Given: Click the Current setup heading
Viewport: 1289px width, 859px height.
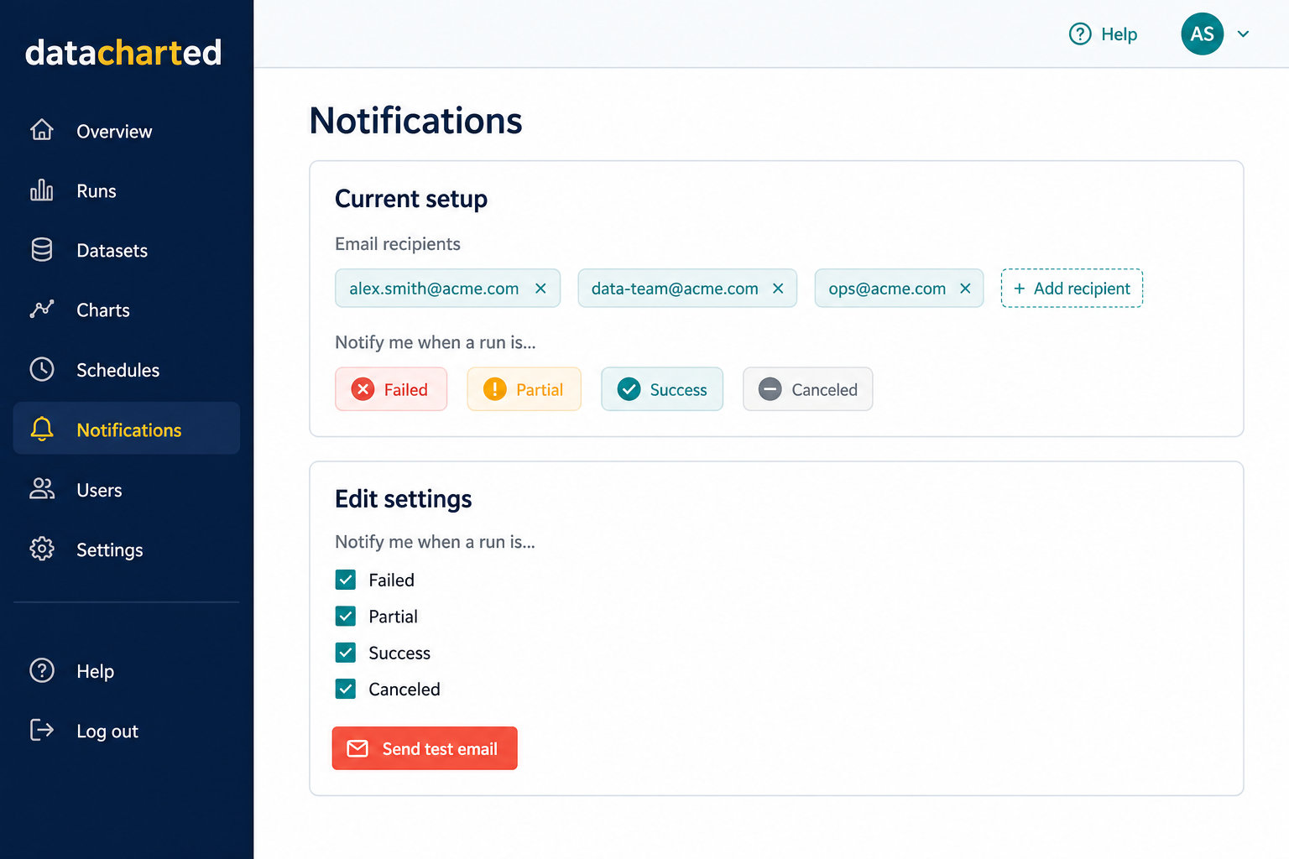Looking at the screenshot, I should pyautogui.click(x=411, y=199).
